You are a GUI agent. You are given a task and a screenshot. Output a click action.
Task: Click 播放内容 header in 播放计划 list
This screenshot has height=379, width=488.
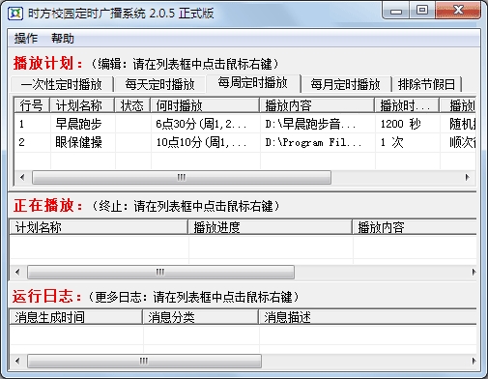click(x=317, y=105)
